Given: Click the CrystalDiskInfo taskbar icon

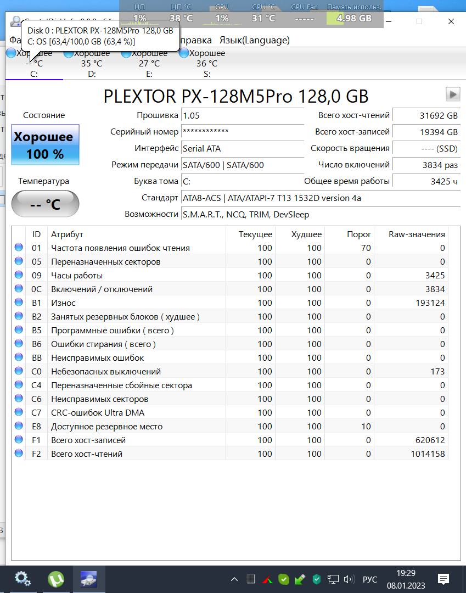Looking at the screenshot, I should [x=89, y=579].
